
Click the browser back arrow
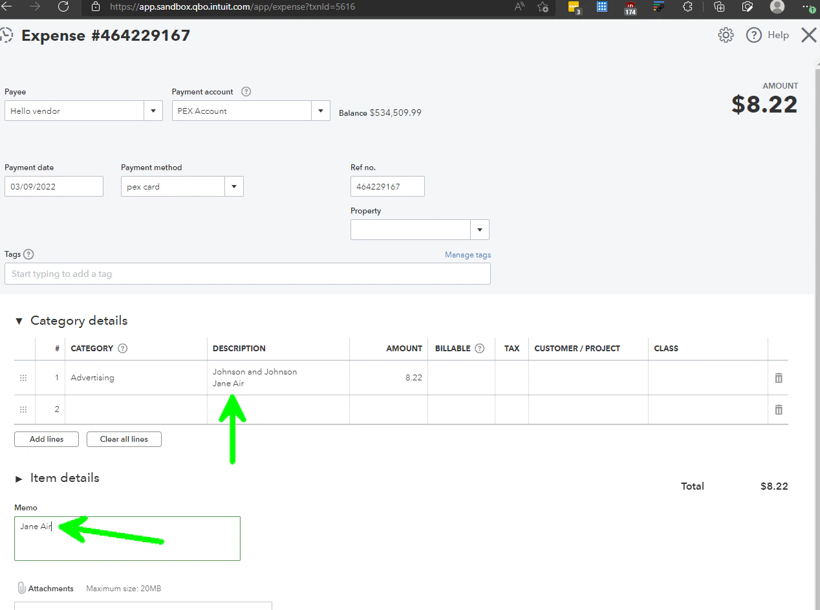coord(6,6)
